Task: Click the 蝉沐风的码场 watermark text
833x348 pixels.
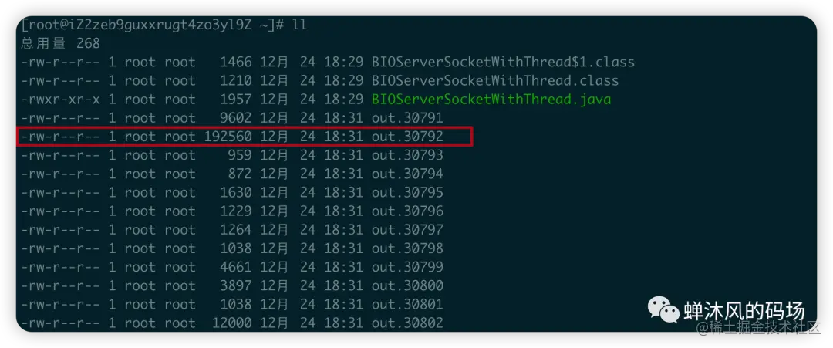Action: (x=744, y=311)
